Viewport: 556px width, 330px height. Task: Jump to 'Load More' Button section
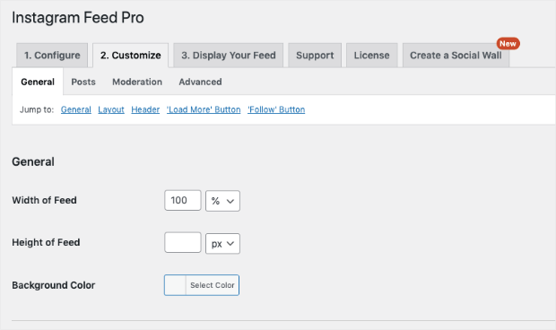204,109
